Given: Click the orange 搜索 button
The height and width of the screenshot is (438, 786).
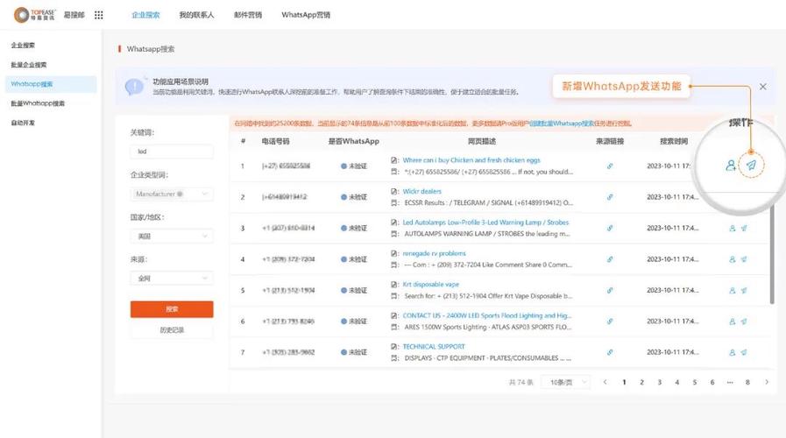Looking at the screenshot, I should tap(172, 309).
